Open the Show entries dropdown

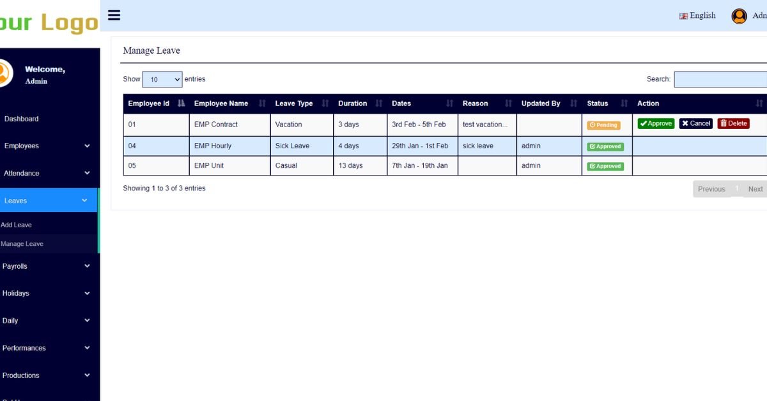click(x=162, y=79)
